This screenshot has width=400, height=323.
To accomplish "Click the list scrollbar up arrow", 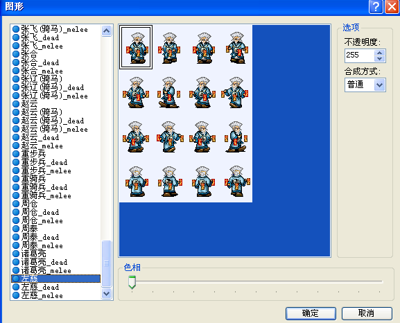I will [106, 31].
